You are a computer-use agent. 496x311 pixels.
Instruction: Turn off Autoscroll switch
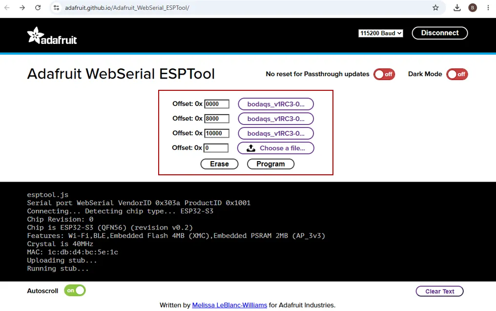tap(75, 290)
